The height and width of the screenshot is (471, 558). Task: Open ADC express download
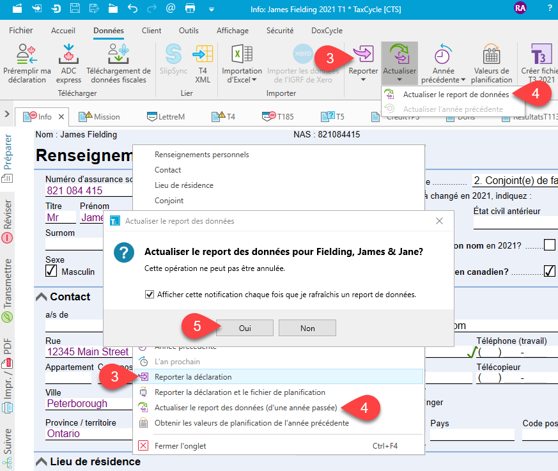tap(68, 64)
